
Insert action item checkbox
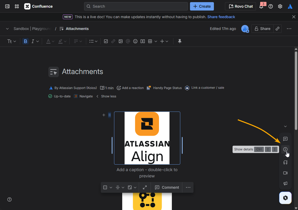click(106, 41)
